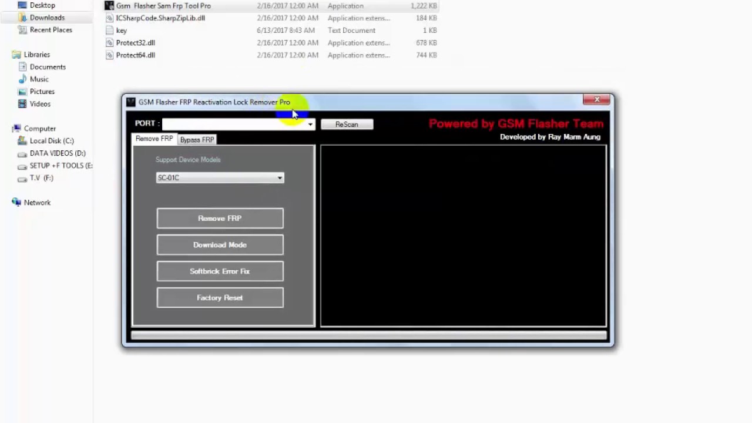Click the progress bar at window bottom

369,335
